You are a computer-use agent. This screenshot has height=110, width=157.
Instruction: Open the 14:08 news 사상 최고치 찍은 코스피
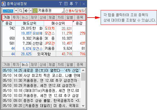pyautogui.click(x=41, y=75)
